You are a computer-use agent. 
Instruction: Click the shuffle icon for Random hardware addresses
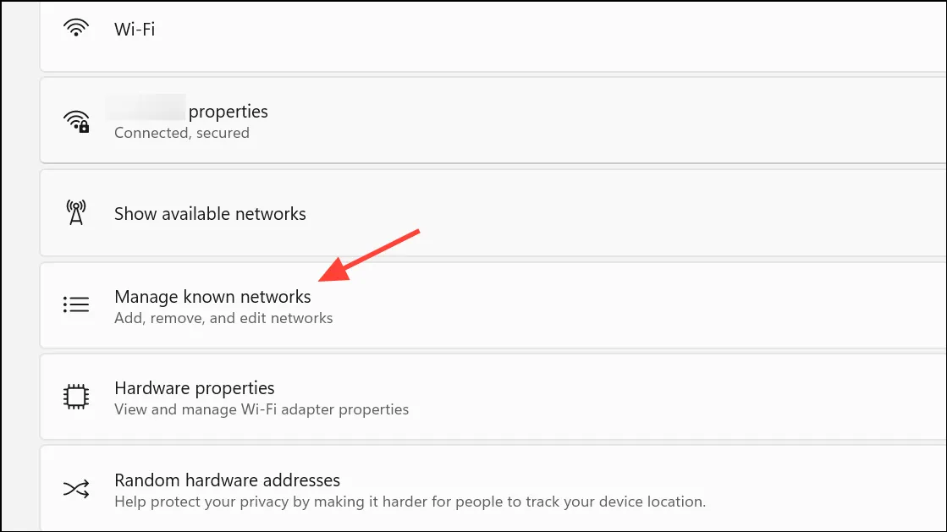tap(76, 489)
